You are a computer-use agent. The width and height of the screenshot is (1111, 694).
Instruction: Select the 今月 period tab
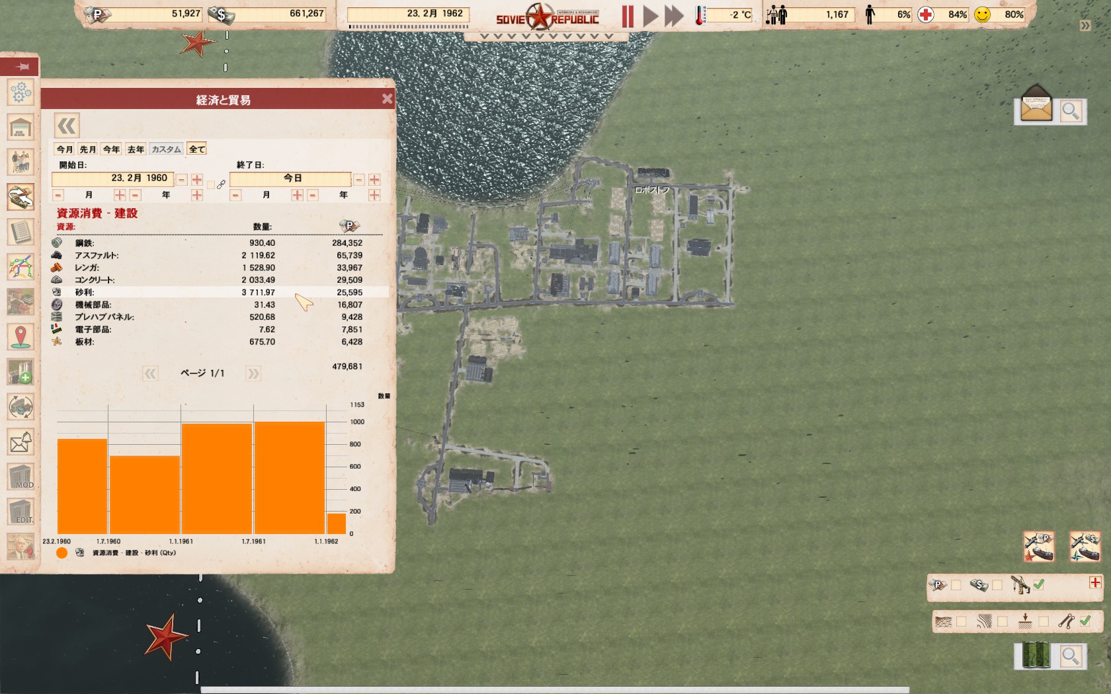click(65, 149)
